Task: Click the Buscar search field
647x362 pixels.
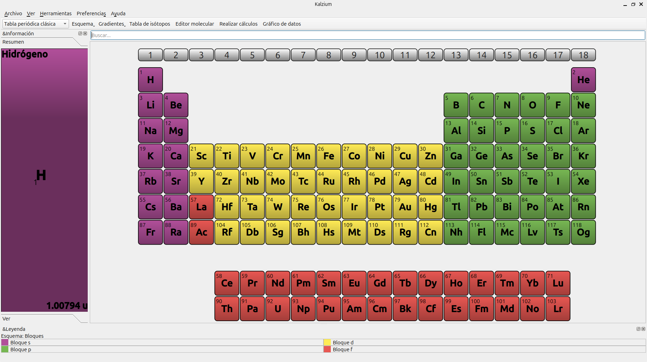Action: [368, 35]
